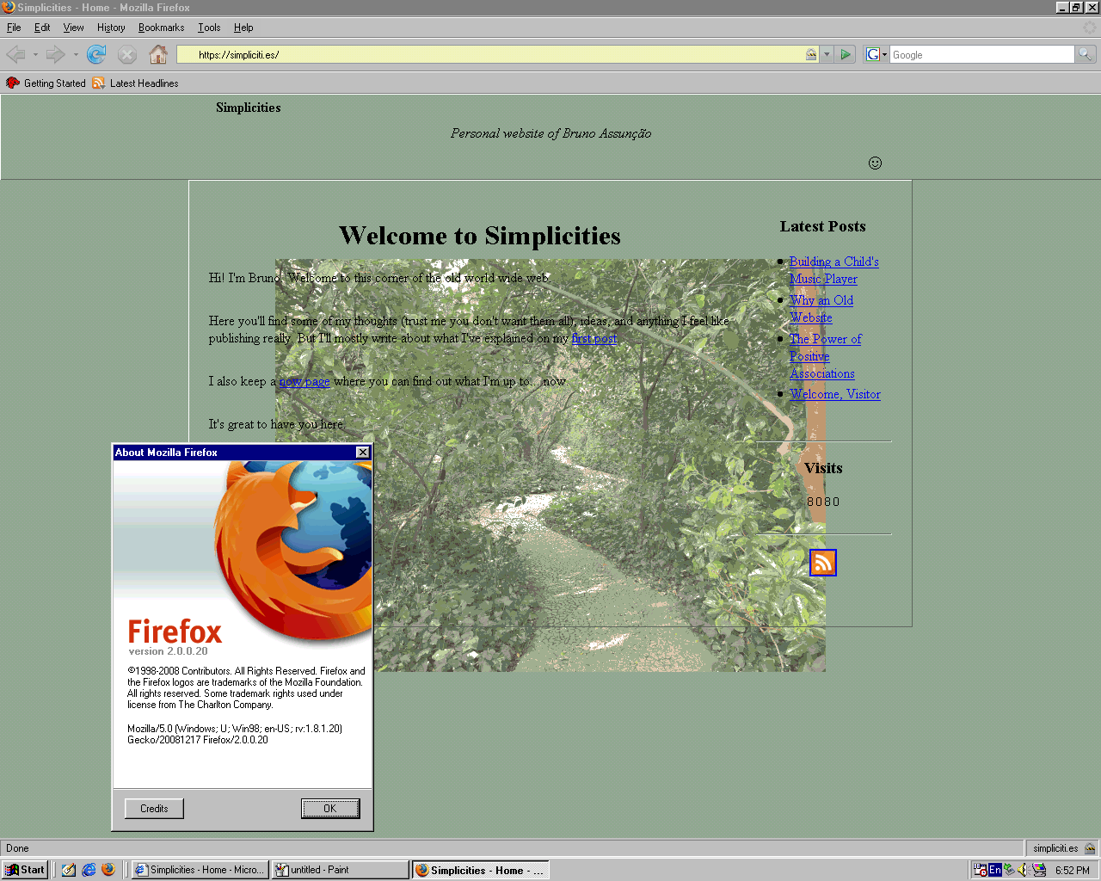1101x881 pixels.
Task: Open the Back button history dropdown arrow
Action: (x=35, y=55)
